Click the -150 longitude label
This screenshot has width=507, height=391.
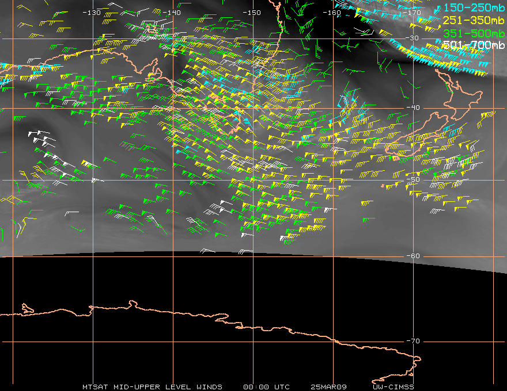pyautogui.click(x=252, y=13)
